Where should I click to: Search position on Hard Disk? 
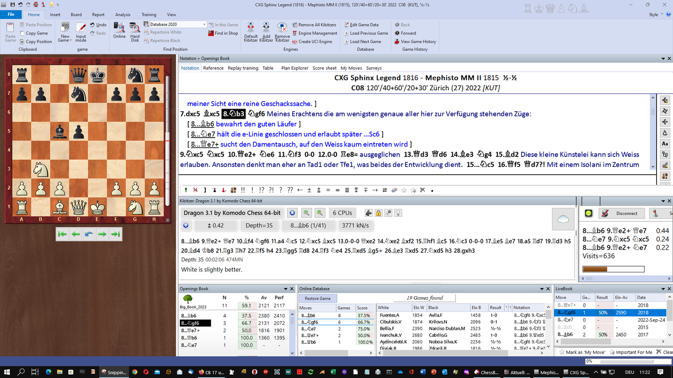tap(135, 32)
